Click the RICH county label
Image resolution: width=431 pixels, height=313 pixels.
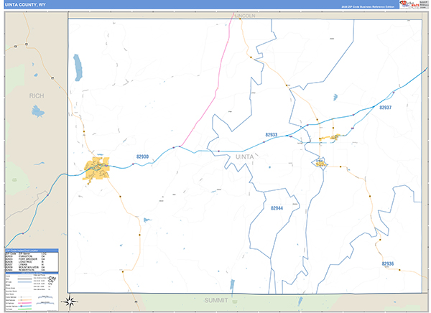click(x=36, y=95)
